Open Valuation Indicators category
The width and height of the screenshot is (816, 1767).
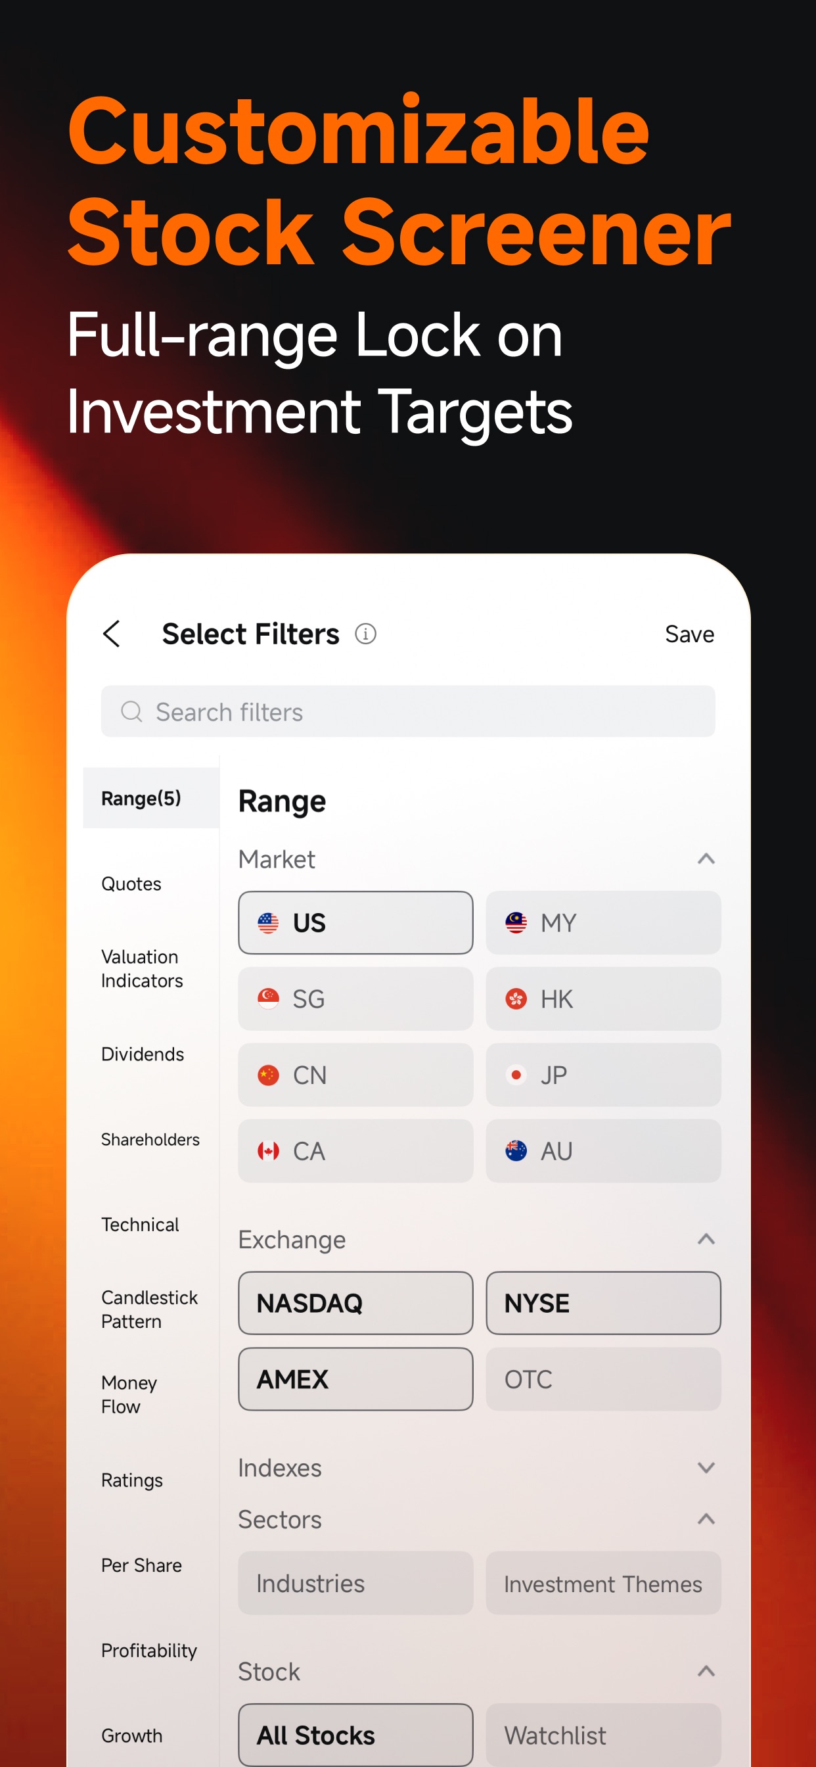point(142,968)
